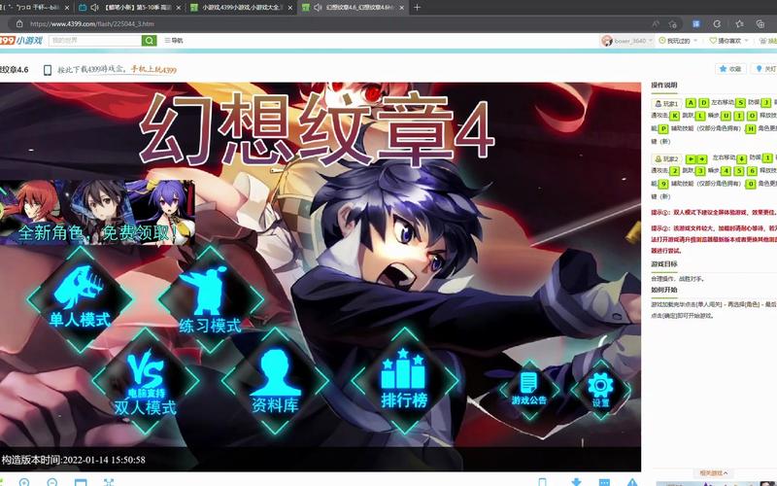Image resolution: width=777 pixels, height=486 pixels.
Task: Click the phone icon beside download text
Action: 48,70
